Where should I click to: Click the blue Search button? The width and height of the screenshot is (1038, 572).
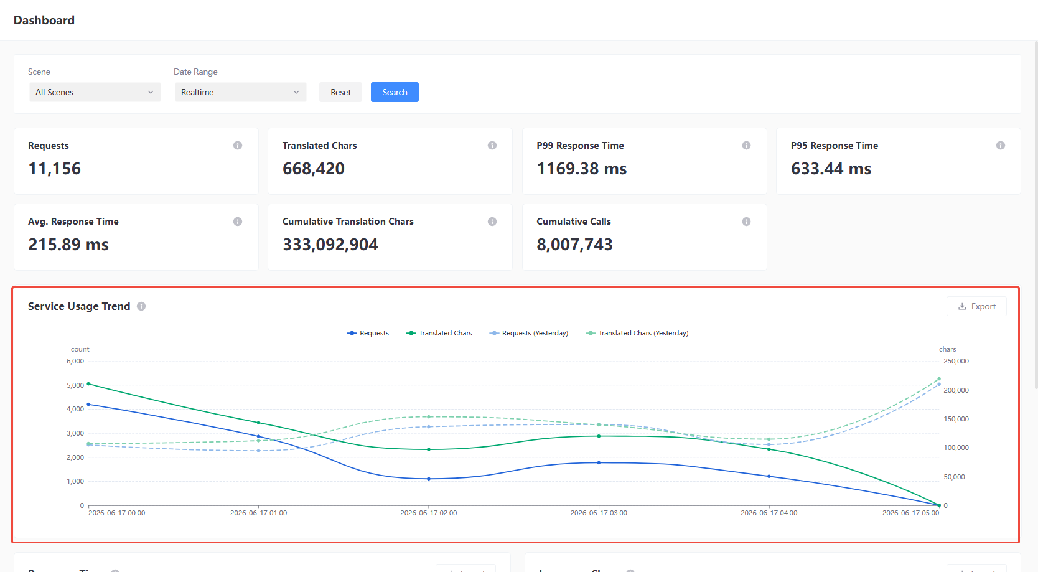tap(395, 92)
